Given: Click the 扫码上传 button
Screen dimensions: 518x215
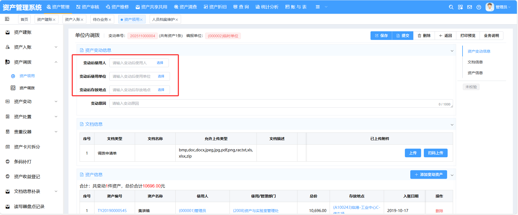Looking at the screenshot, I should point(435,153).
